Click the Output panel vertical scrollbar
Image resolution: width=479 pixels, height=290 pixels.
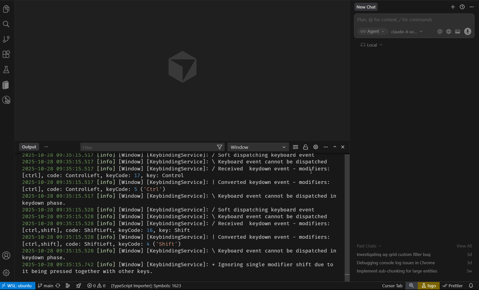point(347,218)
